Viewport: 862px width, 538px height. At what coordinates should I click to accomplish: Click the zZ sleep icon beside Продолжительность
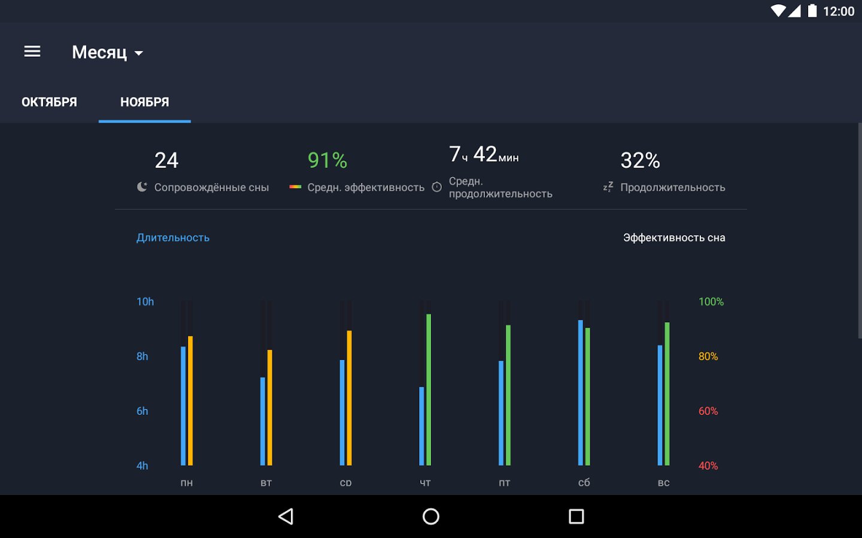click(x=608, y=187)
